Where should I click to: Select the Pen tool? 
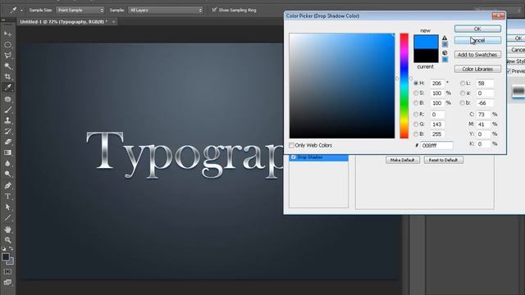pos(7,186)
